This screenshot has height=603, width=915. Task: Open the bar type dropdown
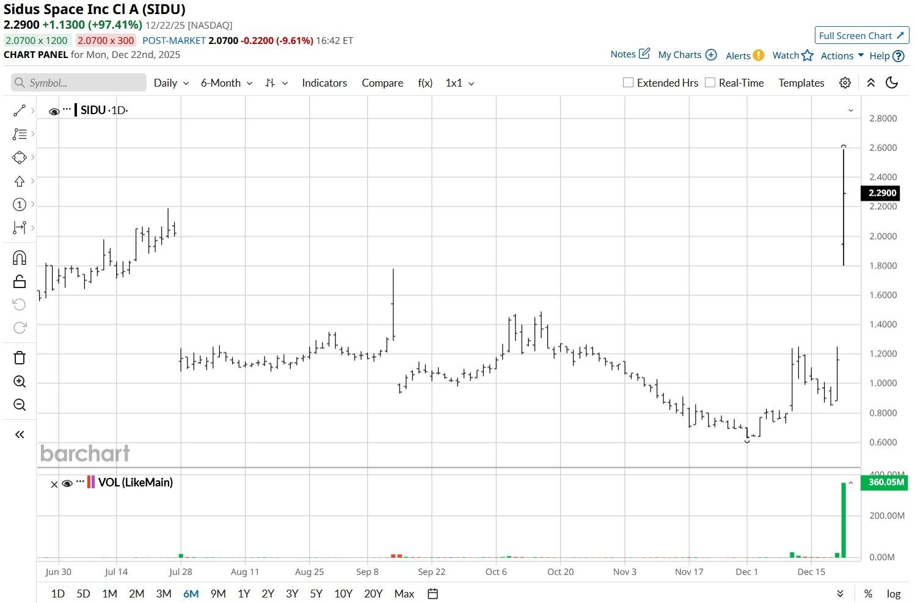276,83
